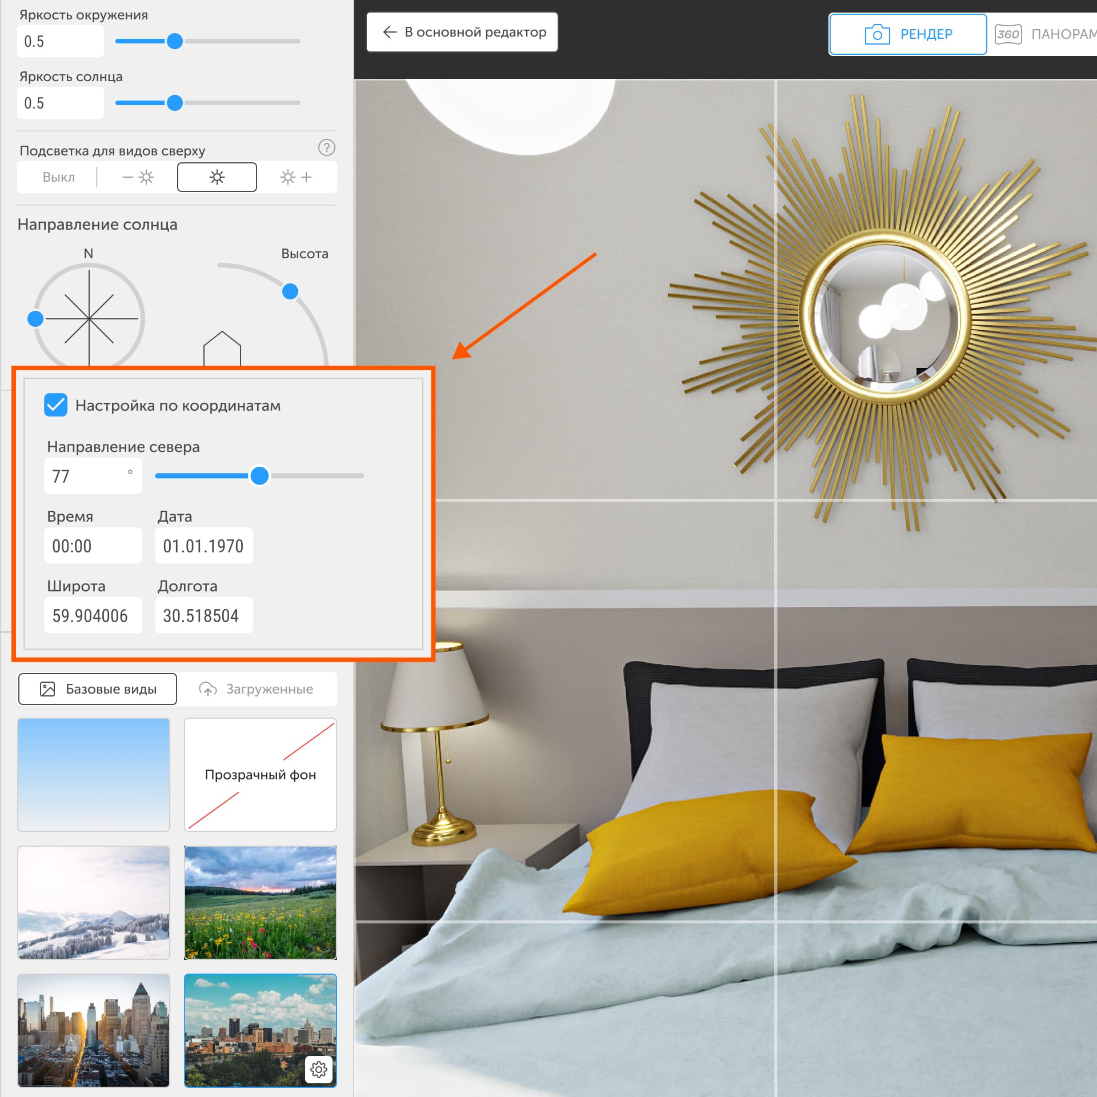1097x1097 pixels.
Task: Select Прозрачный фон background option
Action: tap(261, 774)
